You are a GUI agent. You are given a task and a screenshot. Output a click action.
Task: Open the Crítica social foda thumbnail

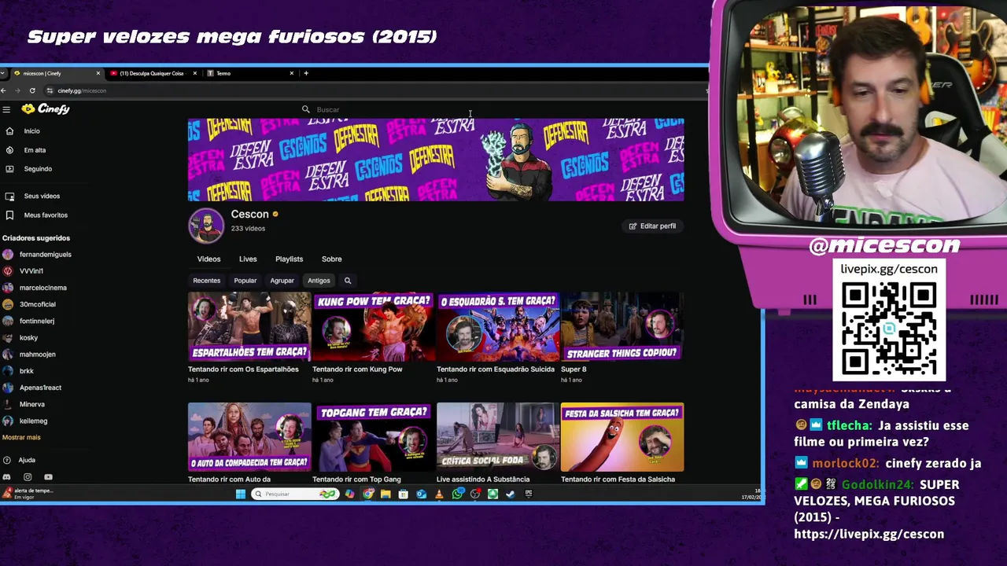[498, 437]
